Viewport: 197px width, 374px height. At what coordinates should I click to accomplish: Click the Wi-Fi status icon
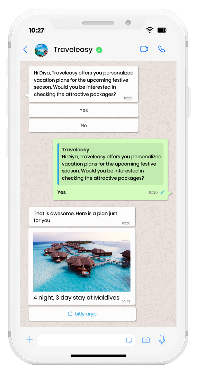pos(150,30)
